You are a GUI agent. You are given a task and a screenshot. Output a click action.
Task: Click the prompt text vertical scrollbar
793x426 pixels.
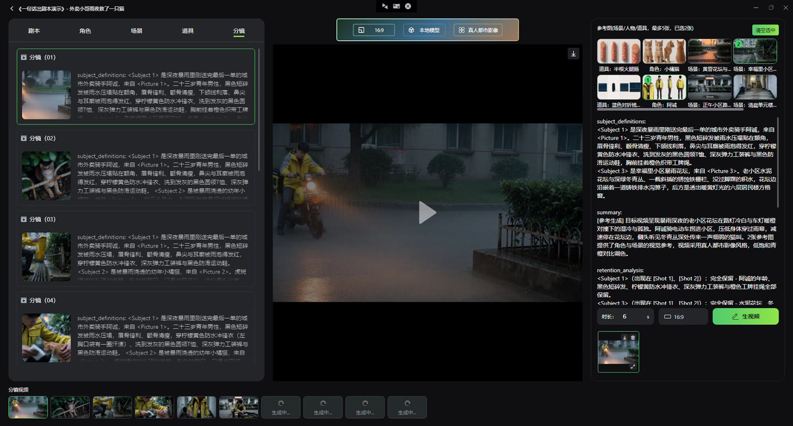(778, 162)
